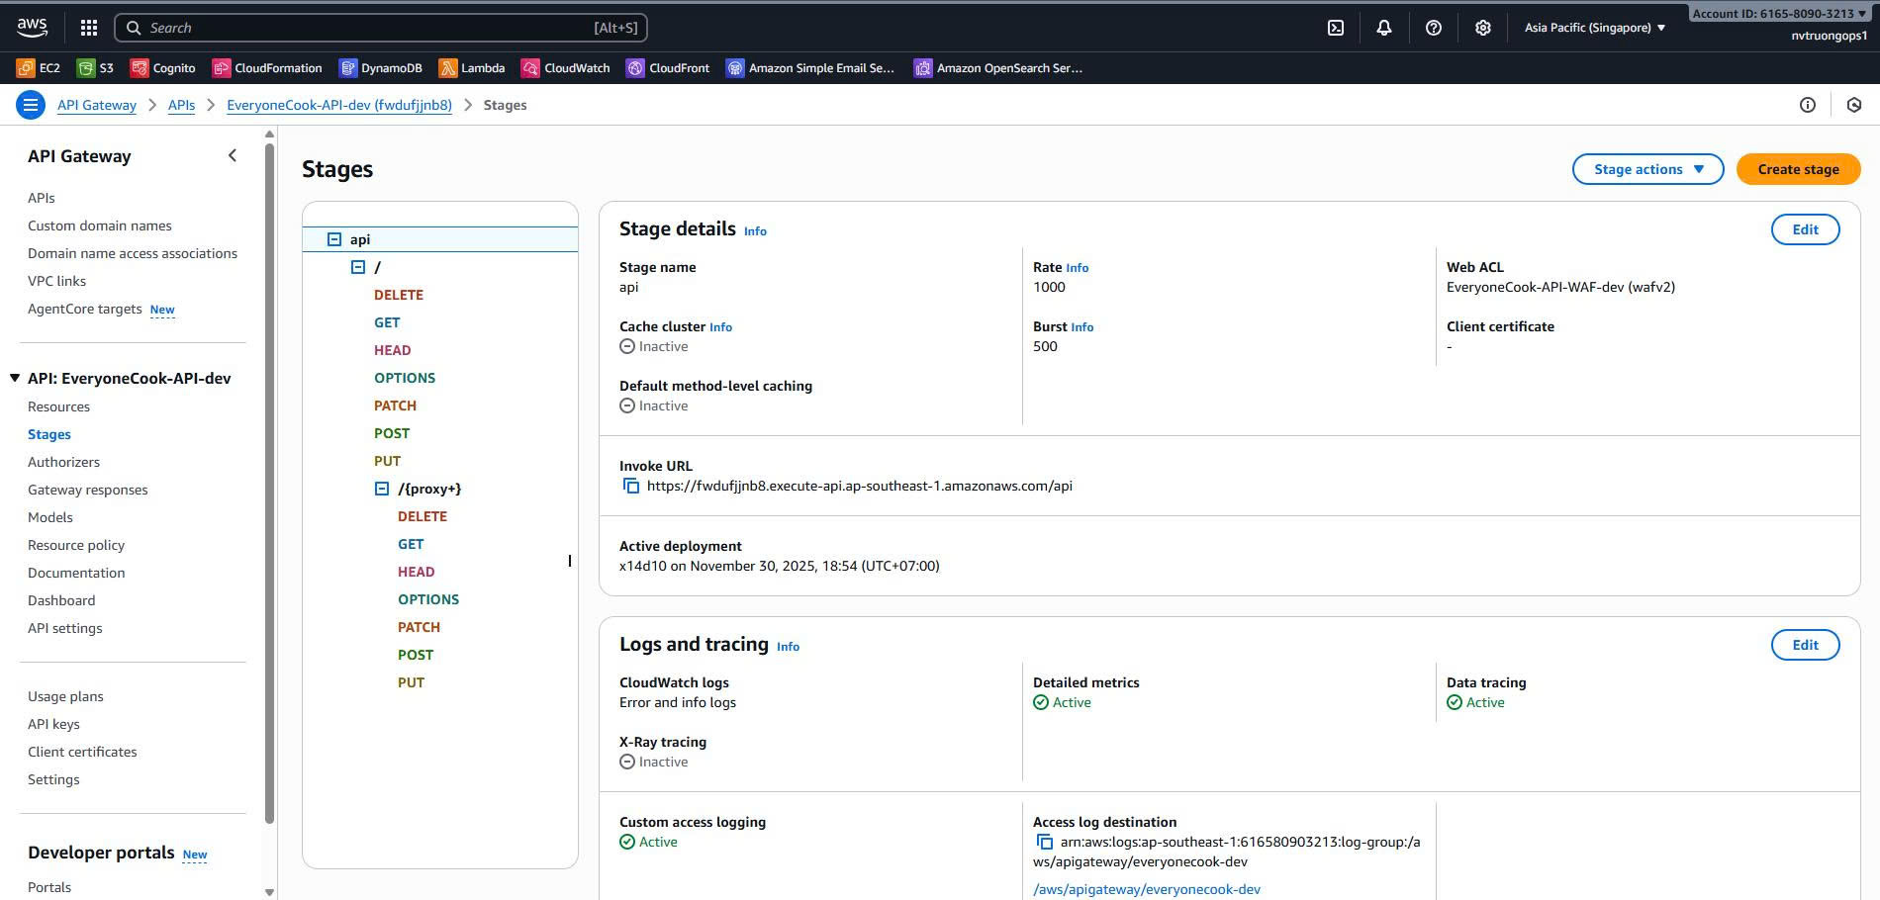Image resolution: width=1880 pixels, height=900 pixels.
Task: Open the Stage actions dropdown
Action: (x=1647, y=169)
